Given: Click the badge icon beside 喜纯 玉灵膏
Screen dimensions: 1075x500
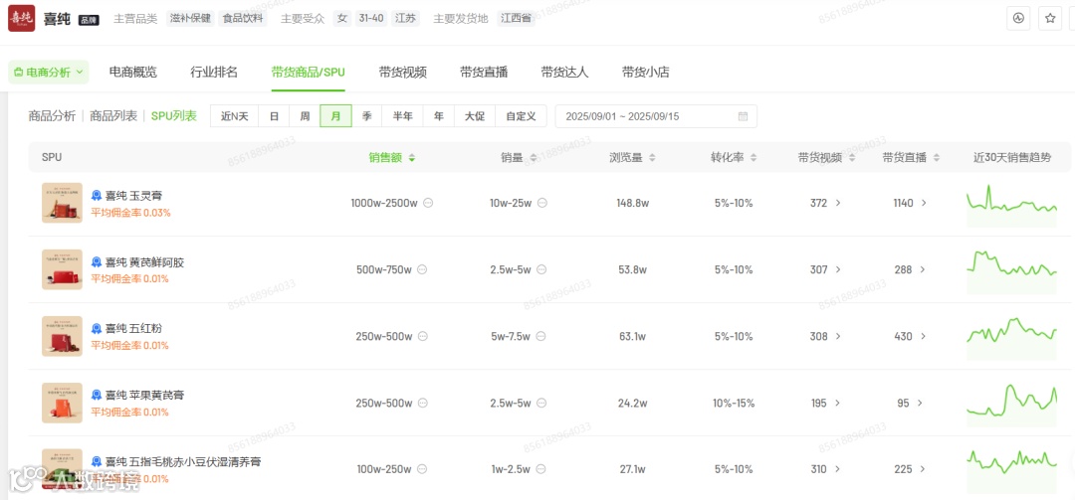Looking at the screenshot, I should [97, 195].
